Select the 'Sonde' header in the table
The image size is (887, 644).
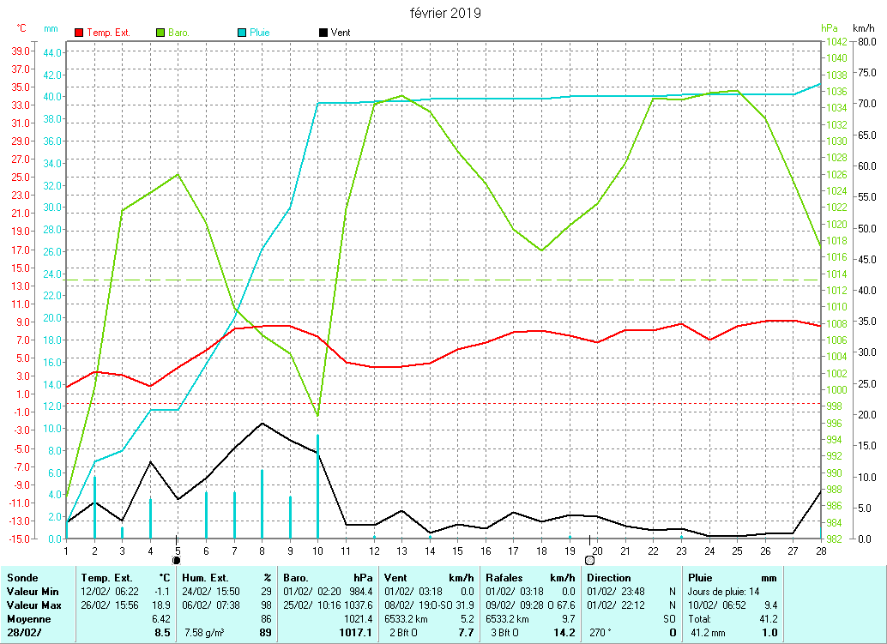pyautogui.click(x=22, y=578)
